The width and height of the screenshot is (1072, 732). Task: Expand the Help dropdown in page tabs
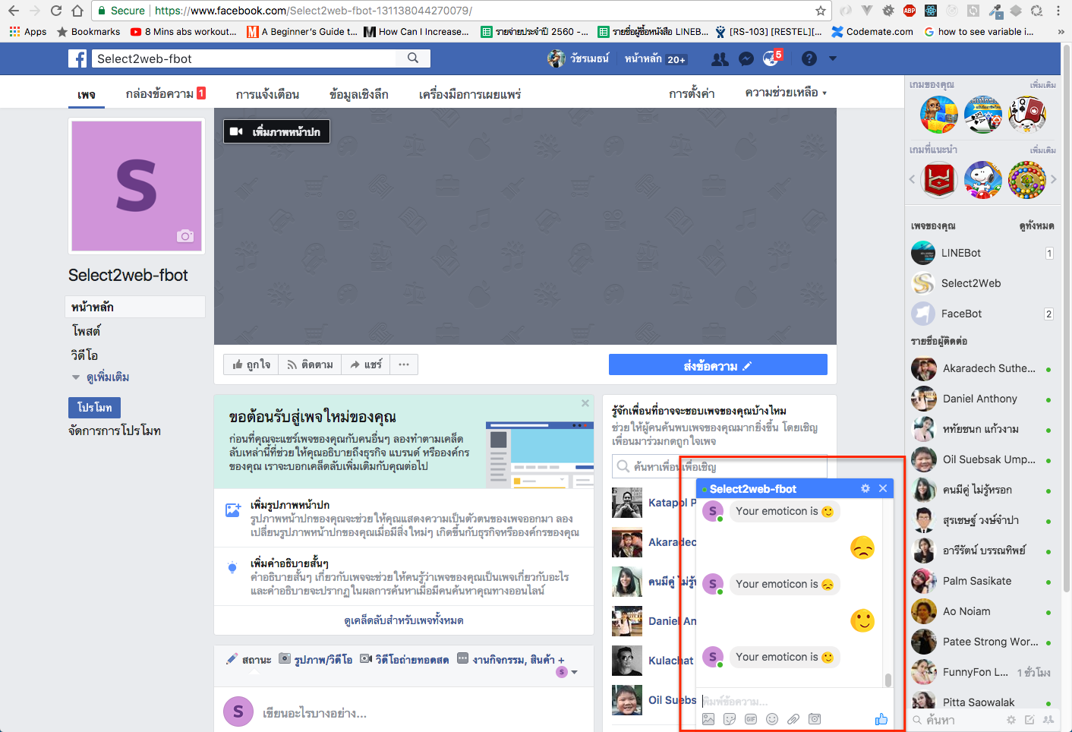(786, 93)
